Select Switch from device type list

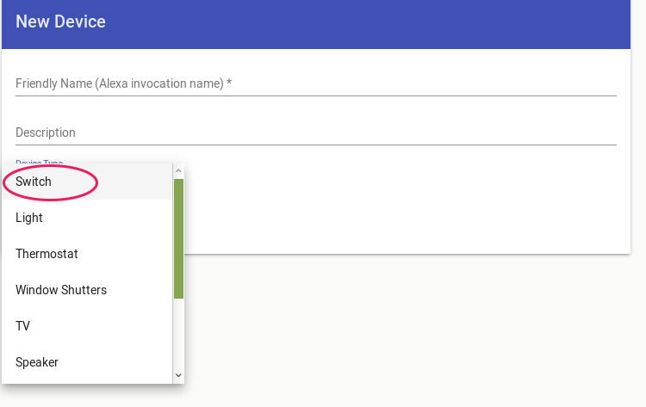(34, 182)
